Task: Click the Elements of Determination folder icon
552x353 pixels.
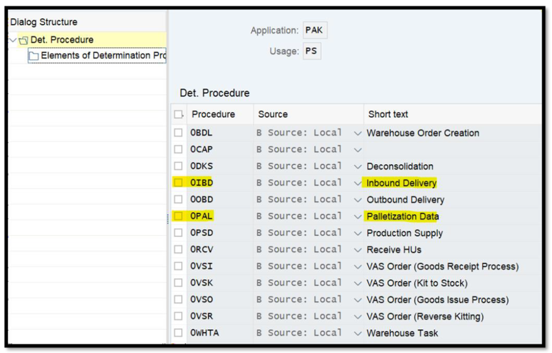Action: click(x=34, y=55)
